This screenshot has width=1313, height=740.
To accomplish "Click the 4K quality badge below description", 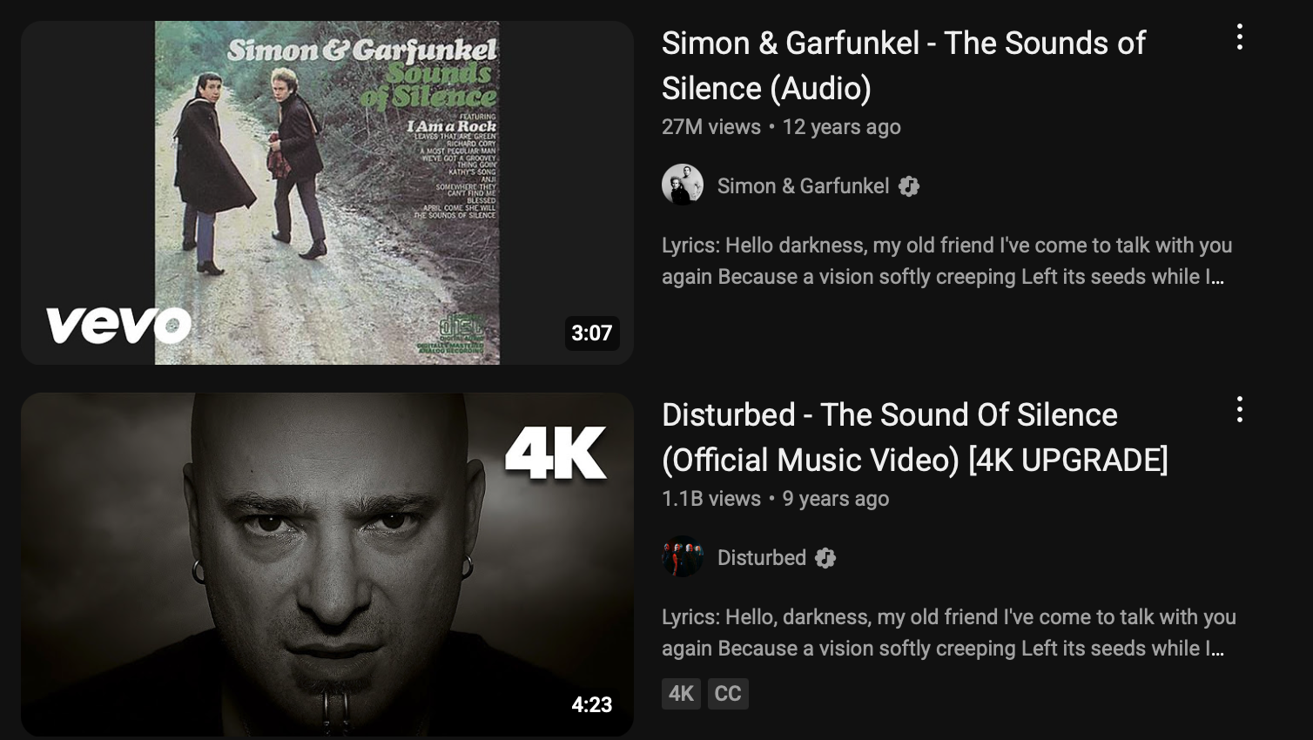I will [x=681, y=694].
